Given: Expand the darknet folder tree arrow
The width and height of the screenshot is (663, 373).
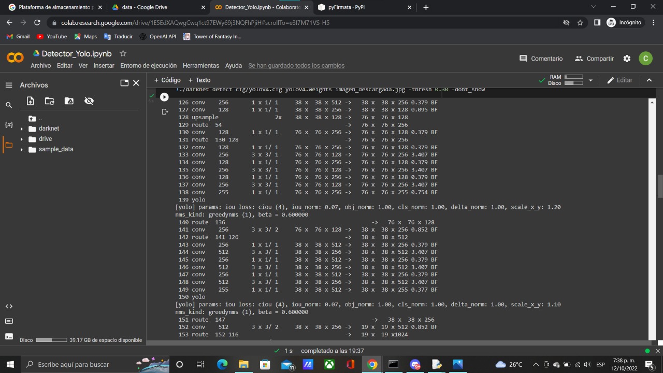Looking at the screenshot, I should tap(22, 129).
